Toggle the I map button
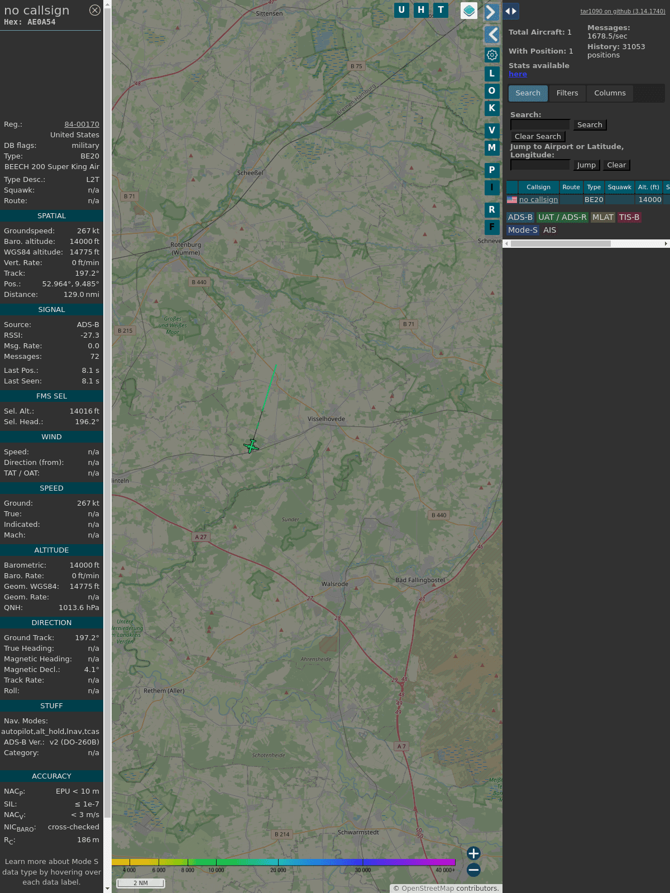The width and height of the screenshot is (670, 893). [492, 188]
